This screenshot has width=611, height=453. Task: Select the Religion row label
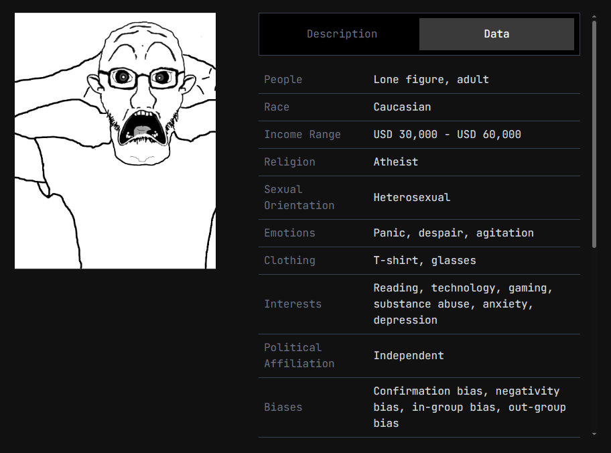tap(289, 162)
